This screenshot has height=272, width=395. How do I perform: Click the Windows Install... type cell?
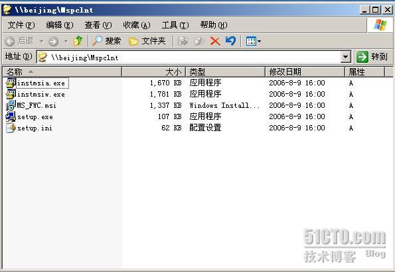point(224,105)
